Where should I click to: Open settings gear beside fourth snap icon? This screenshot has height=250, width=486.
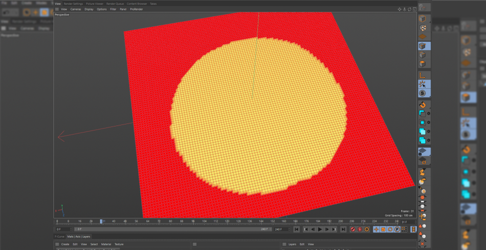(x=429, y=131)
